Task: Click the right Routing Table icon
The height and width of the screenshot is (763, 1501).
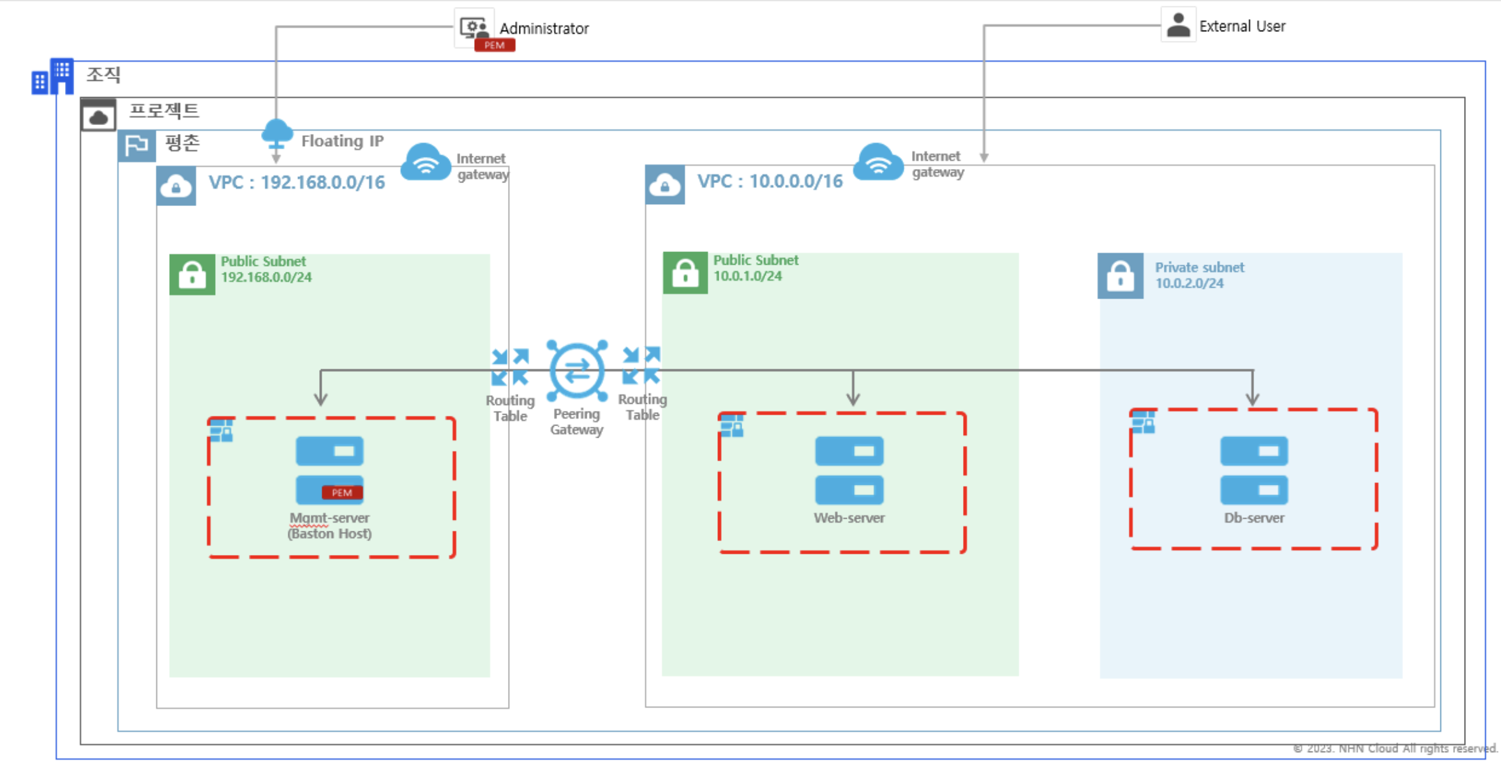Action: pyautogui.click(x=641, y=366)
